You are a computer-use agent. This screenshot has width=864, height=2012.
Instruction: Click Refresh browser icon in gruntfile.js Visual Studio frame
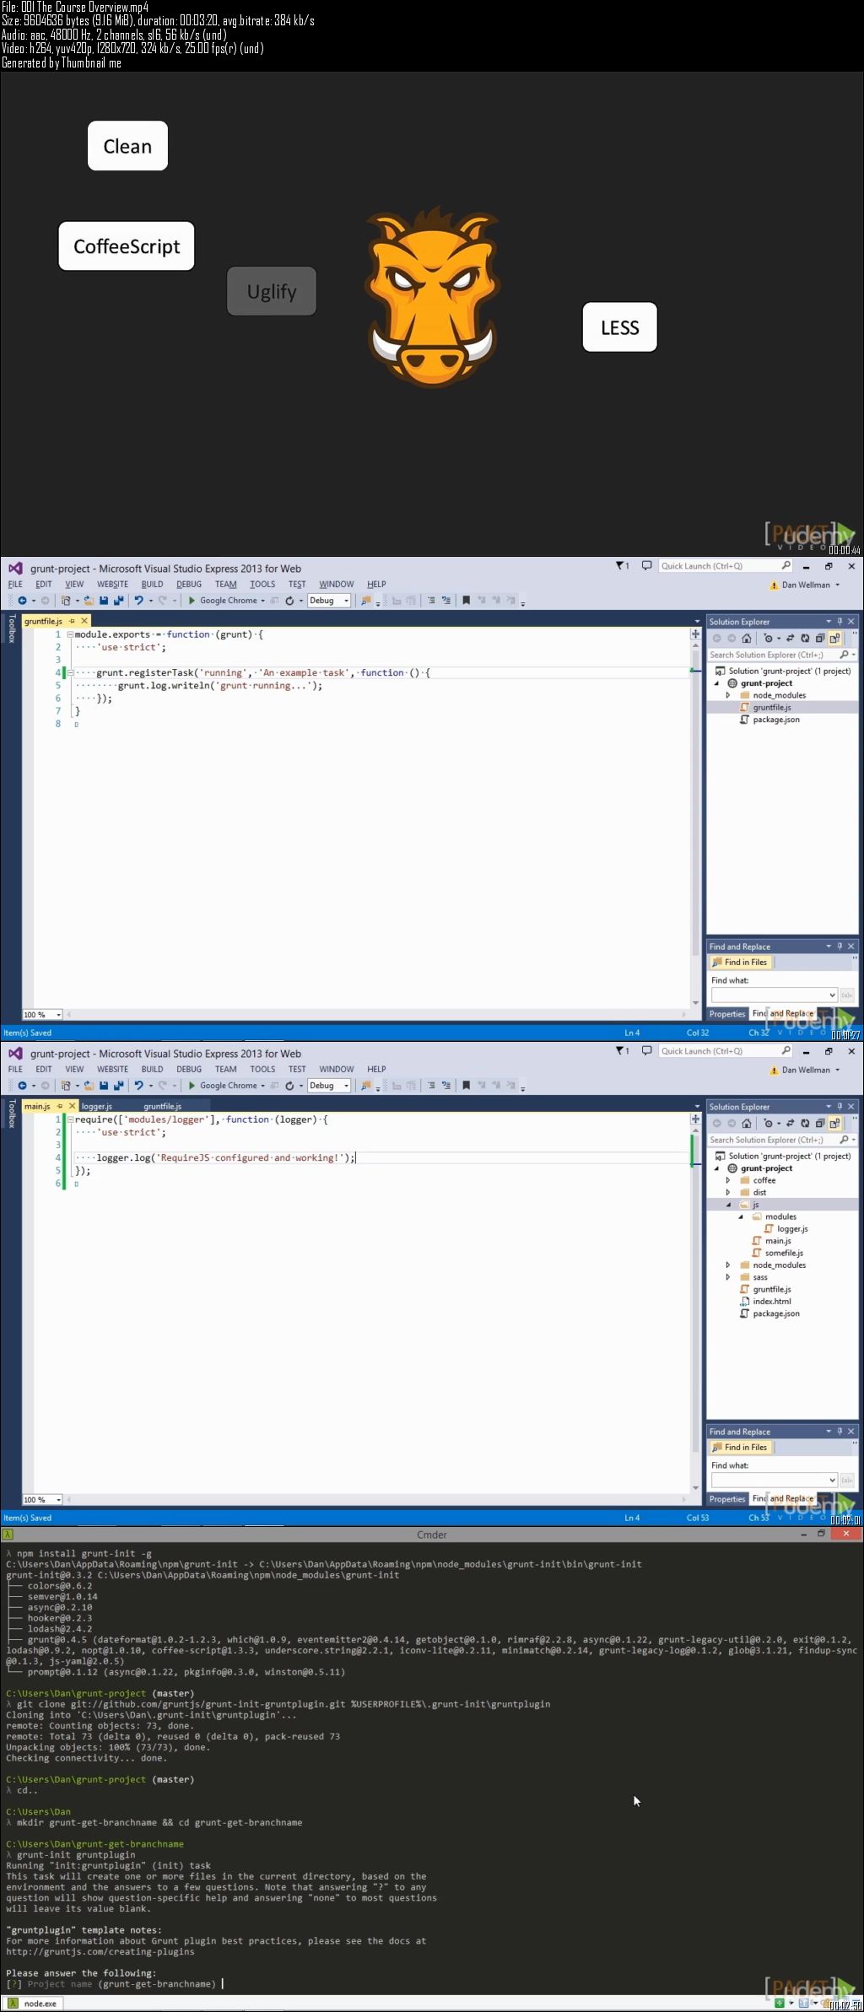click(289, 601)
